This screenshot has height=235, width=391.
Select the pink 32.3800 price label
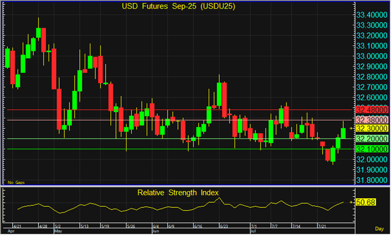371,120
